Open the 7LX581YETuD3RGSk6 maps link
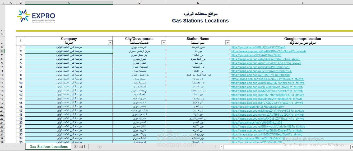 pyautogui.click(x=260, y=75)
